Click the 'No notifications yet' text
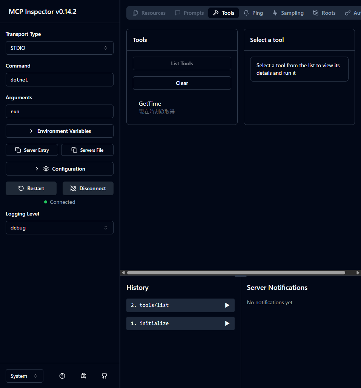The height and width of the screenshot is (388, 361). click(269, 302)
